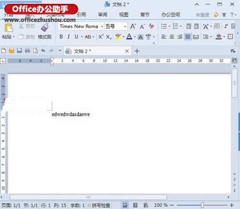The image size is (240, 209).
Task: Enable the 拼写检查 spell check checkbox
Action: pos(89,205)
